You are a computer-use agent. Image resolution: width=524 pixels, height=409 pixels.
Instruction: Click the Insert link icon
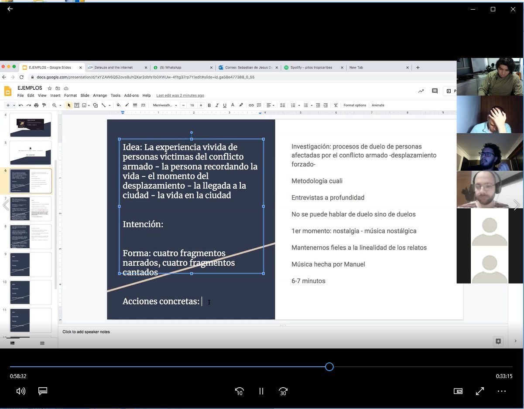(251, 105)
